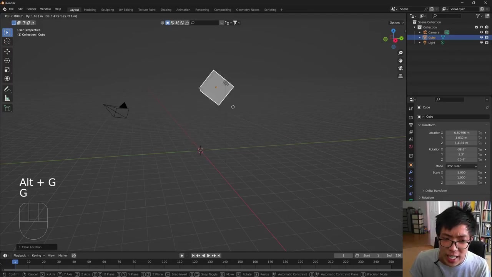Activate the Rotate tool

(7, 60)
